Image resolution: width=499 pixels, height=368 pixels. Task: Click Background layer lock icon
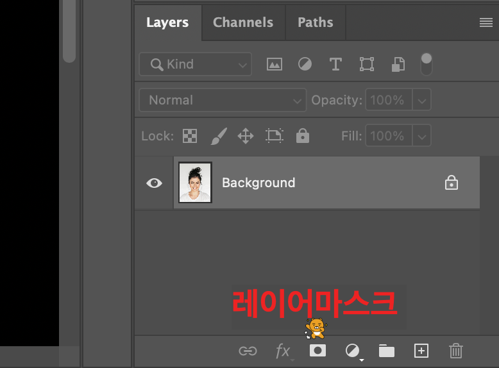point(452,183)
